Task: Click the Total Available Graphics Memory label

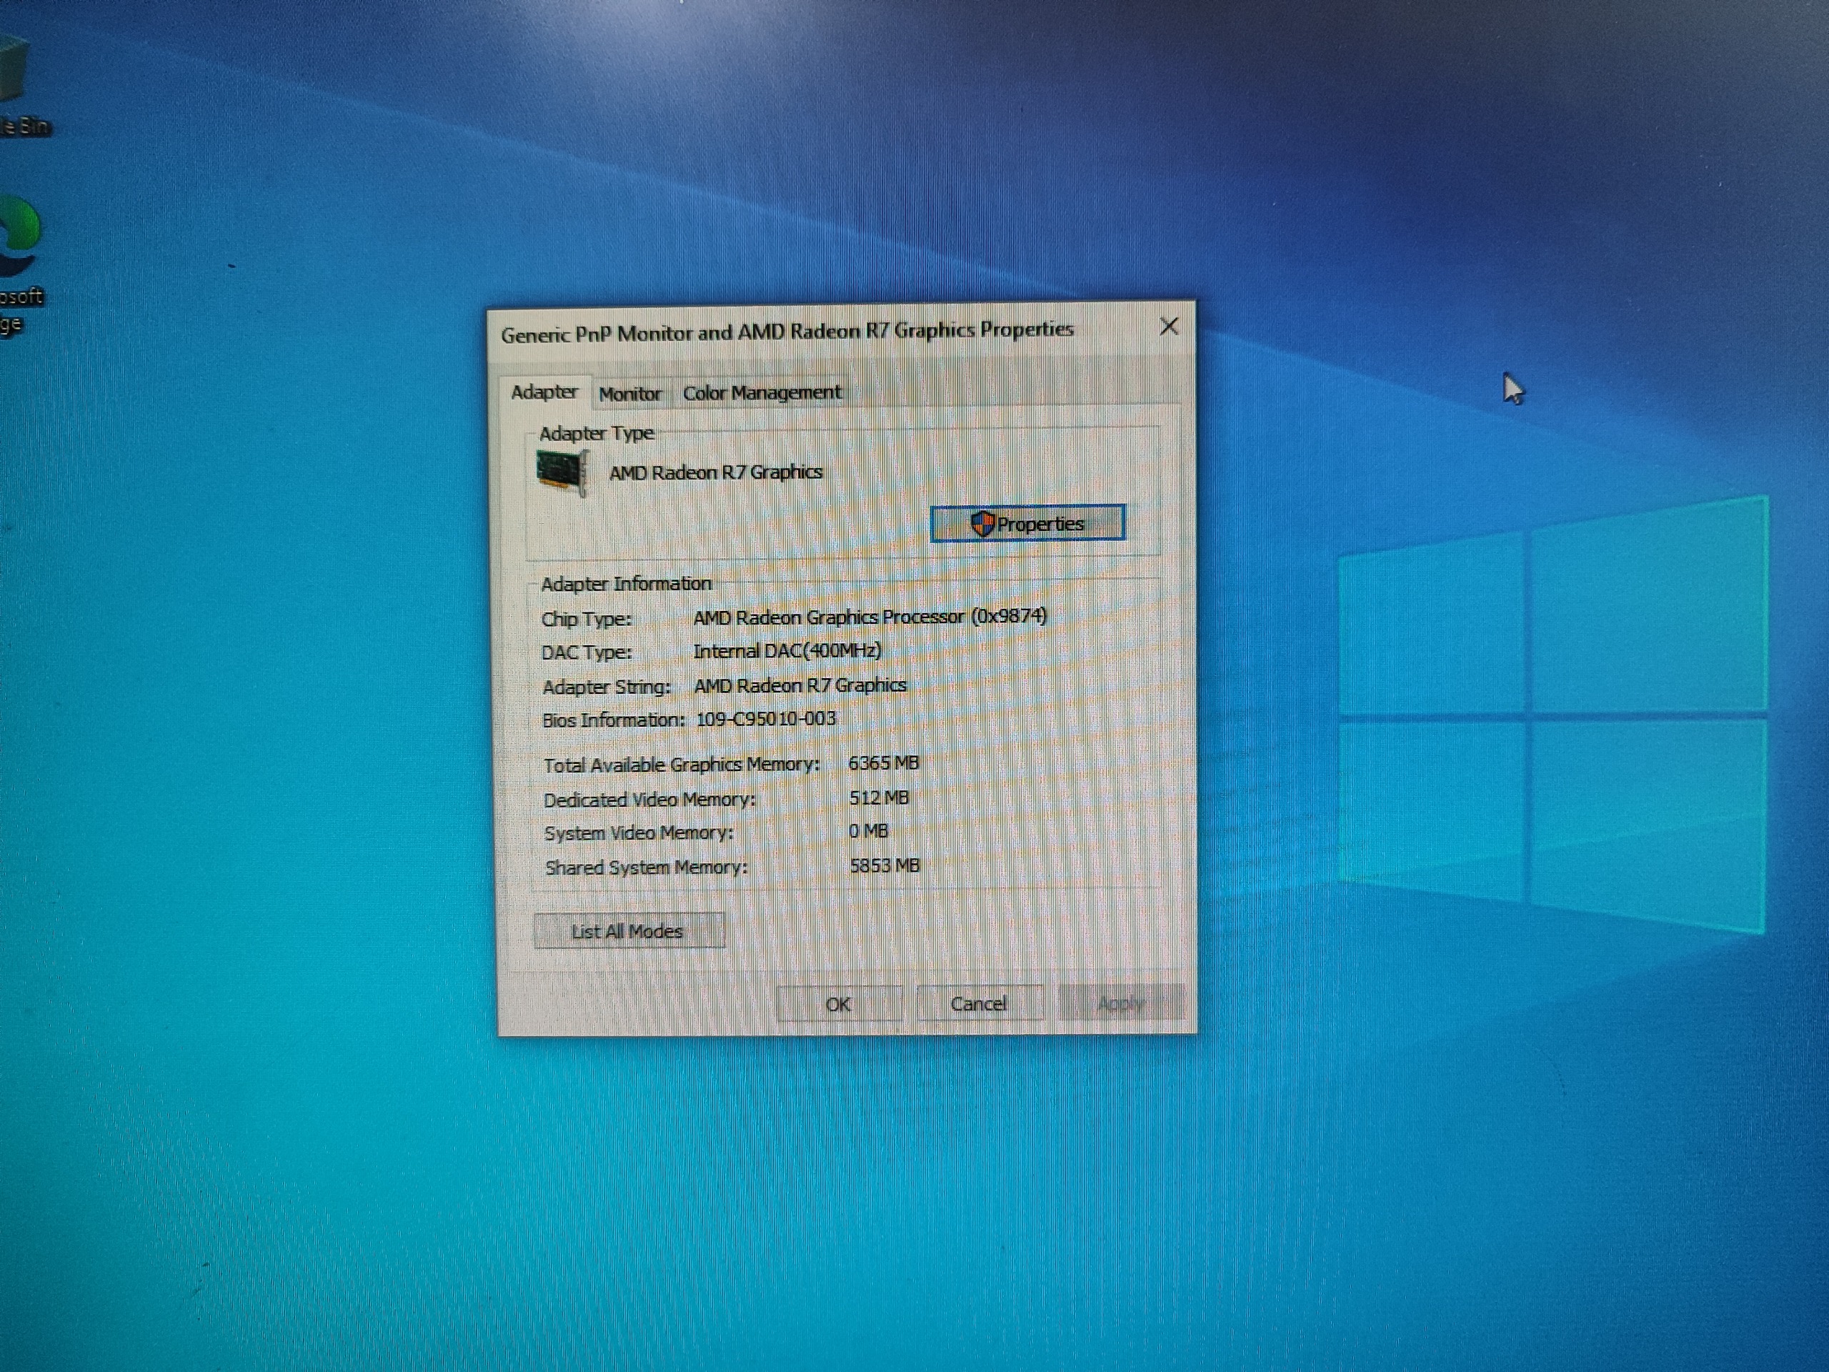Action: click(682, 765)
